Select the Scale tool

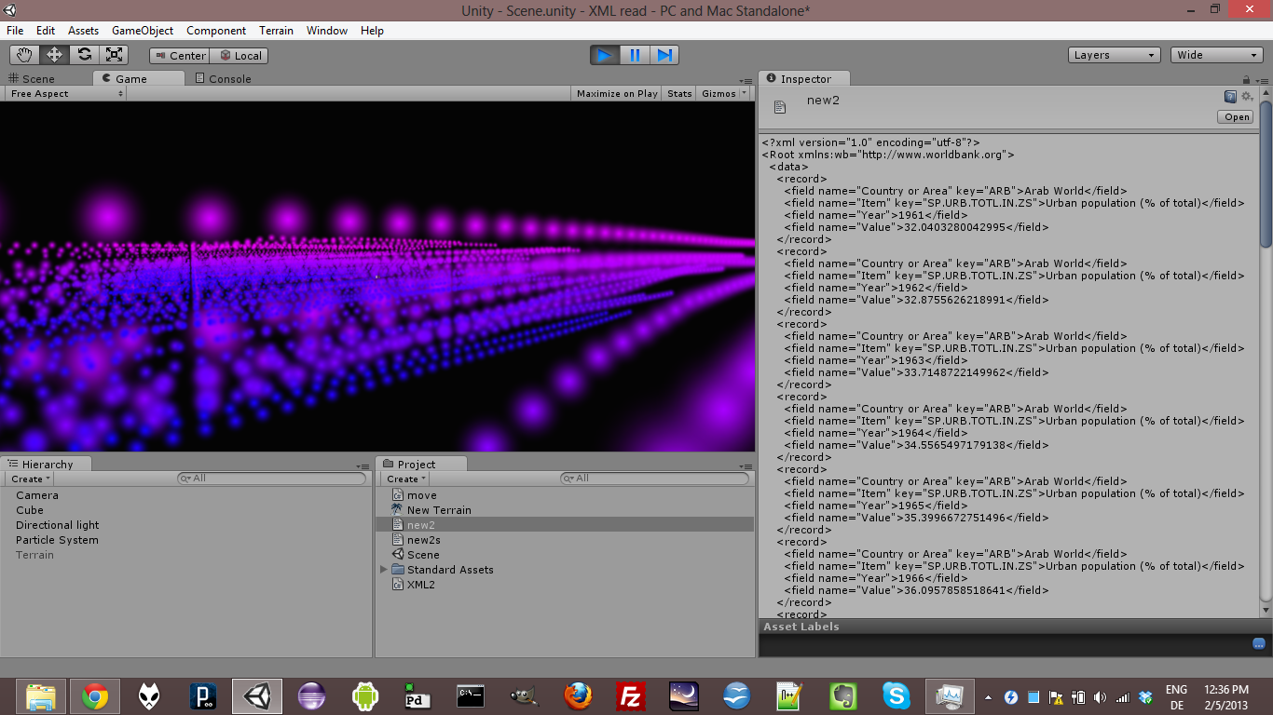pyautogui.click(x=114, y=54)
